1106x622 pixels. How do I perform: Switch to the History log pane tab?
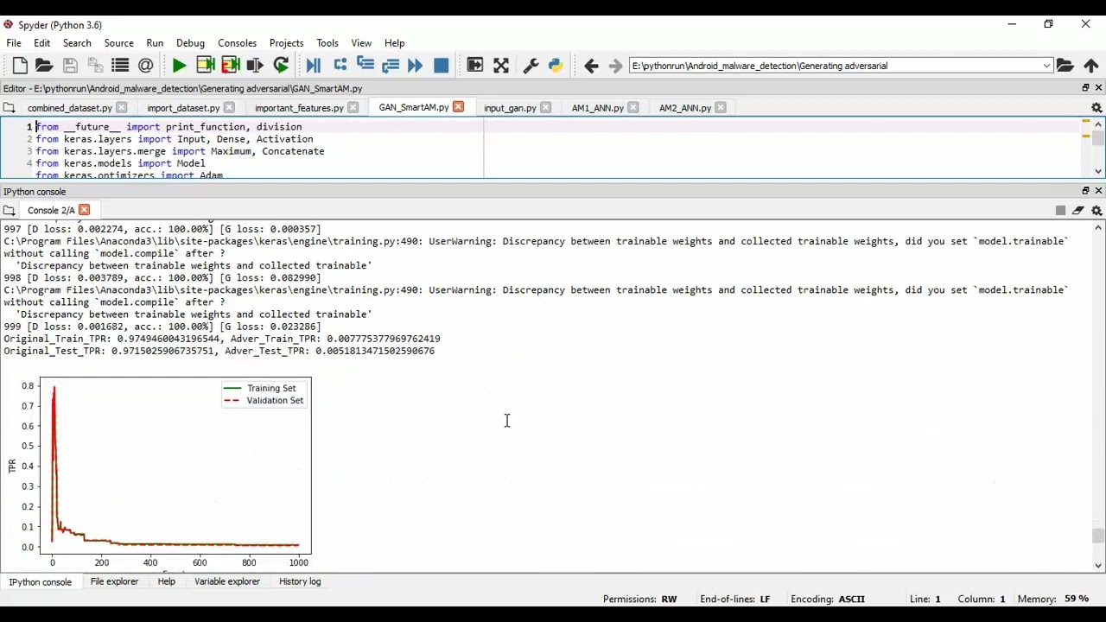pyautogui.click(x=300, y=581)
